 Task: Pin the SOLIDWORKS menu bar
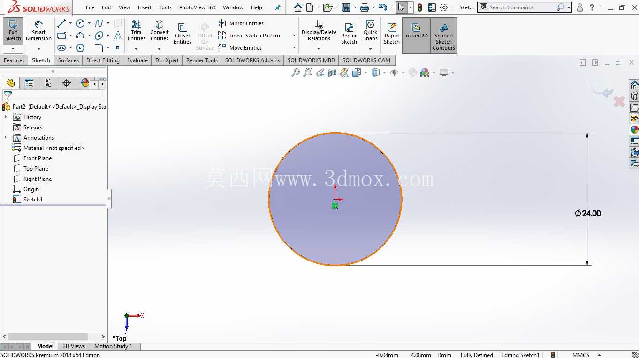tap(277, 7)
